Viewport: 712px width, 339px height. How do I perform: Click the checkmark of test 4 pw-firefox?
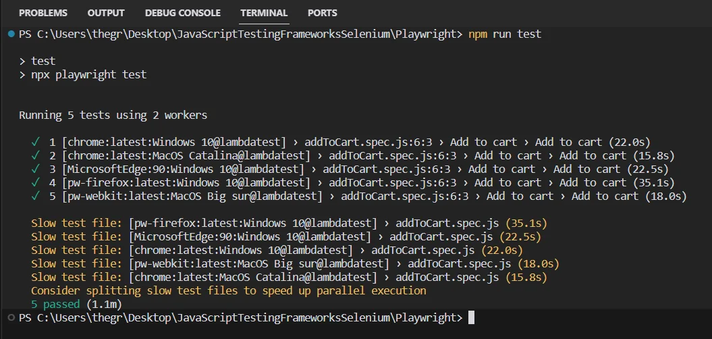click(35, 183)
